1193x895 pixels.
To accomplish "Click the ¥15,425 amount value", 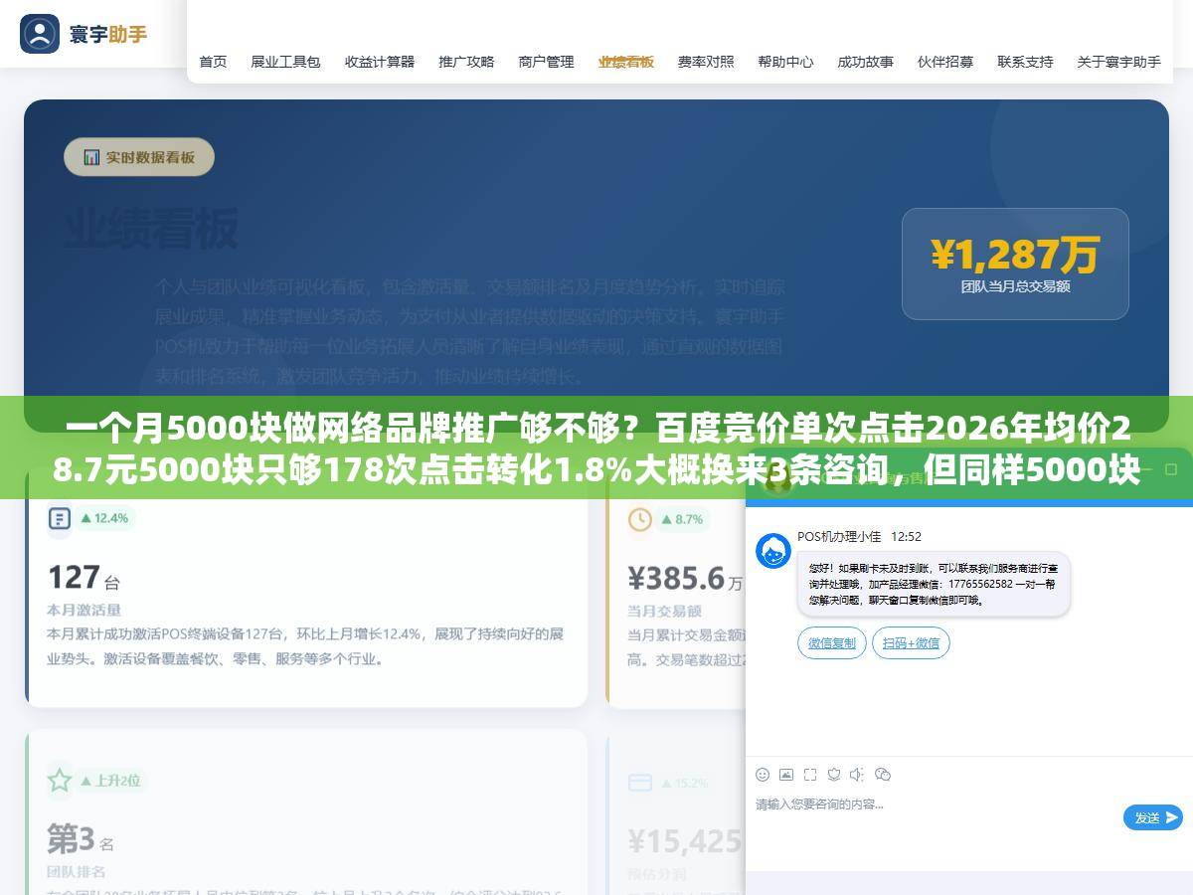I will 685,841.
